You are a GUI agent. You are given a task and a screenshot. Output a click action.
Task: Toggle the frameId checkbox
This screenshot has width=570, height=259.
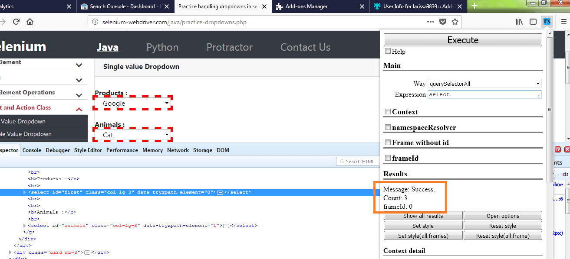click(x=387, y=158)
